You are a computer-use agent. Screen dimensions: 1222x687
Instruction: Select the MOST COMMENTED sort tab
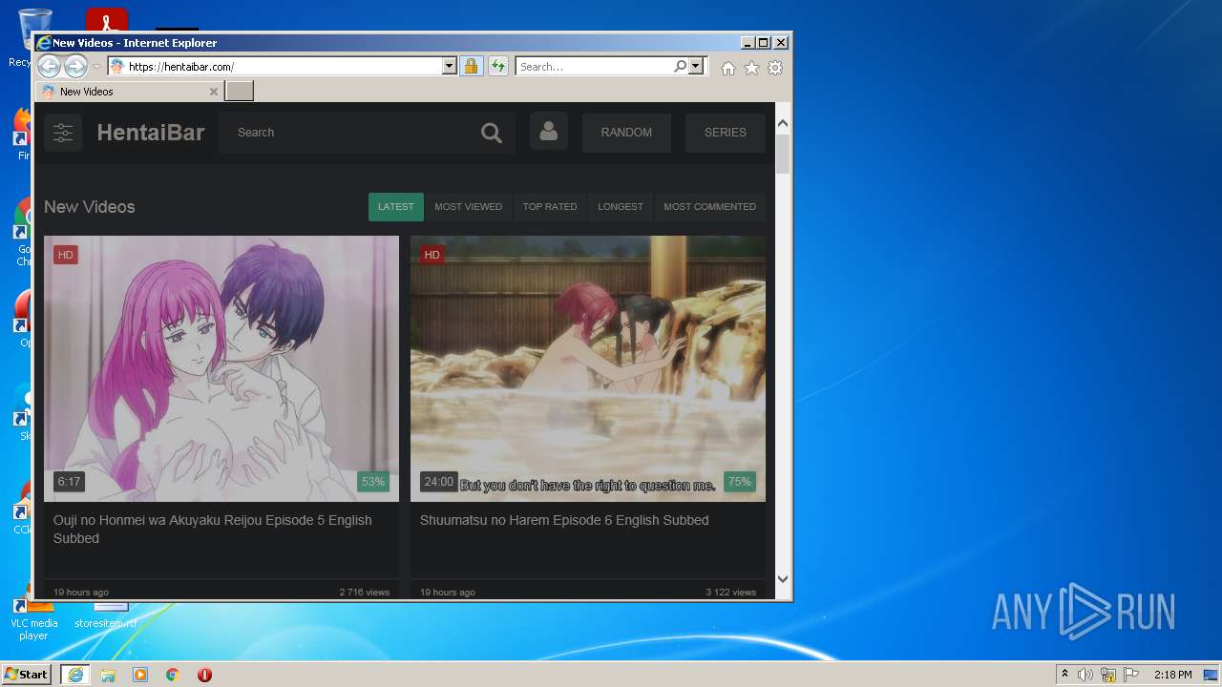tap(709, 207)
